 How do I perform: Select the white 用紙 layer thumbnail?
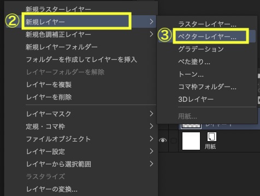point(191,141)
